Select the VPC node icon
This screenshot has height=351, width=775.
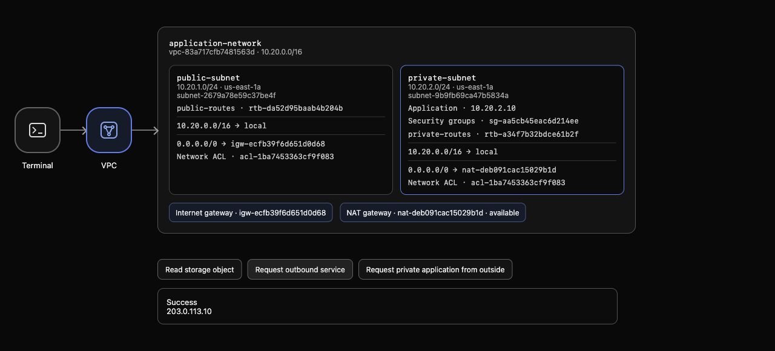tap(109, 130)
